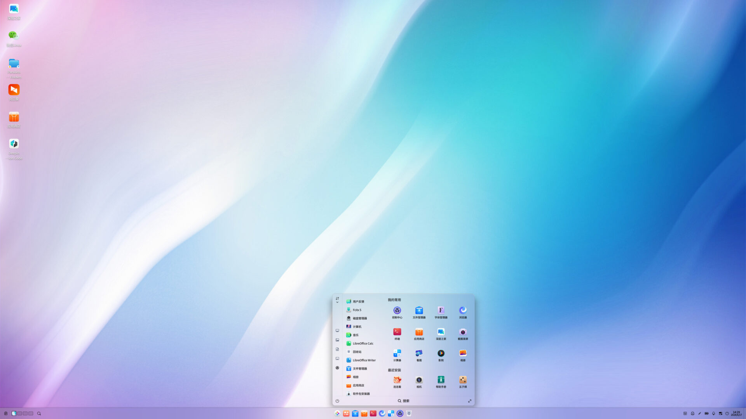Open Calculator (计算器) from the launcher grid
Image resolution: width=746 pixels, height=419 pixels.
point(397,353)
